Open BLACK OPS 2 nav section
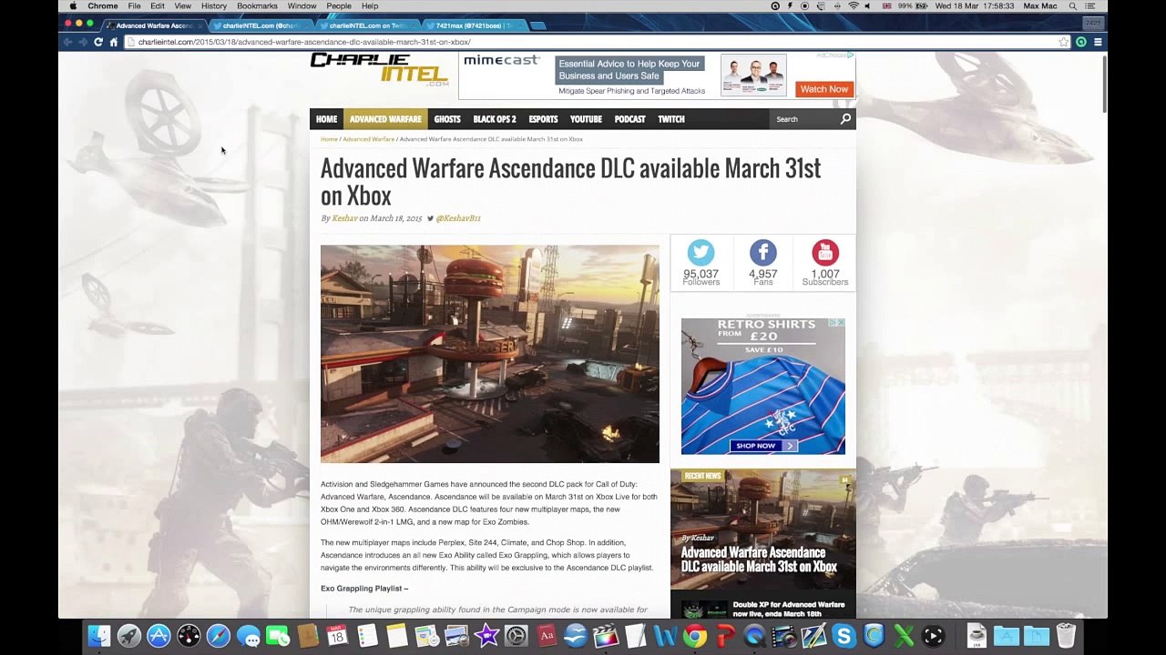 pyautogui.click(x=495, y=119)
